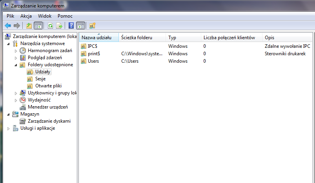Select the Zarządzanie dyskami label
315x183 pixels.
click(x=49, y=121)
